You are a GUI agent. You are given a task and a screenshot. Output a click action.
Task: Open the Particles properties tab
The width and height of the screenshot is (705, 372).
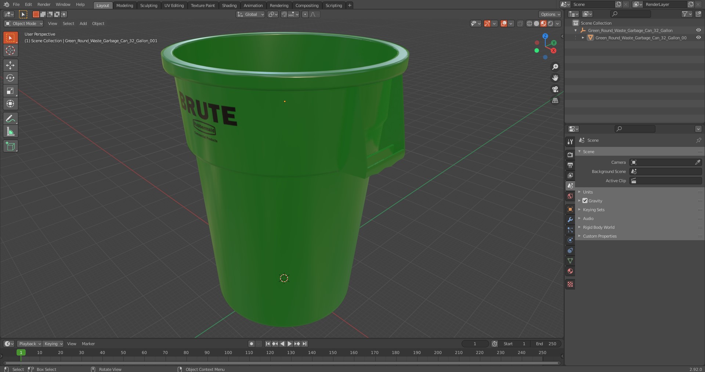pyautogui.click(x=570, y=230)
